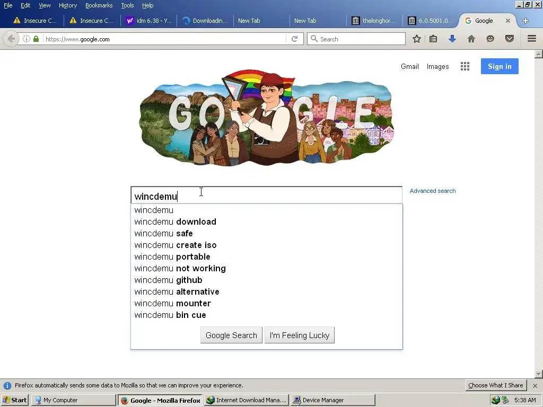Viewport: 543px width, 407px height.
Task: Reload the current page
Action: (295, 39)
